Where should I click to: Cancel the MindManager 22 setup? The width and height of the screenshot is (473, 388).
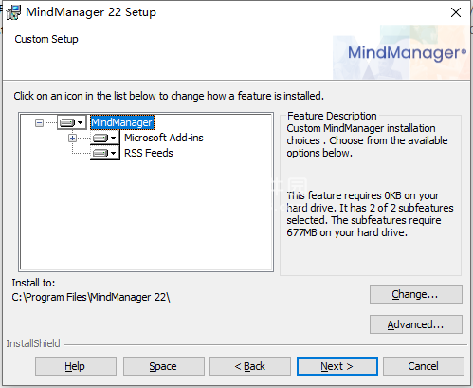point(424,366)
